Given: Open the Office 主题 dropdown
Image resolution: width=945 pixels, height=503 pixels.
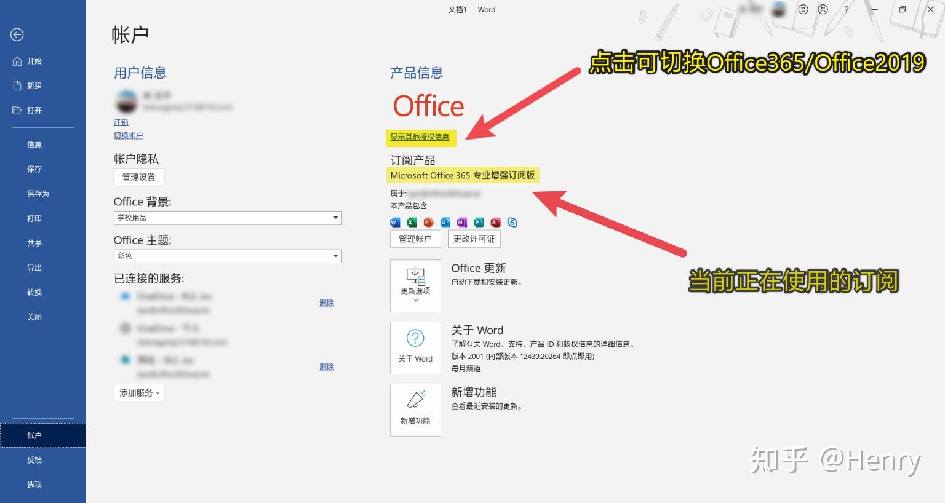Looking at the screenshot, I should pyautogui.click(x=228, y=256).
